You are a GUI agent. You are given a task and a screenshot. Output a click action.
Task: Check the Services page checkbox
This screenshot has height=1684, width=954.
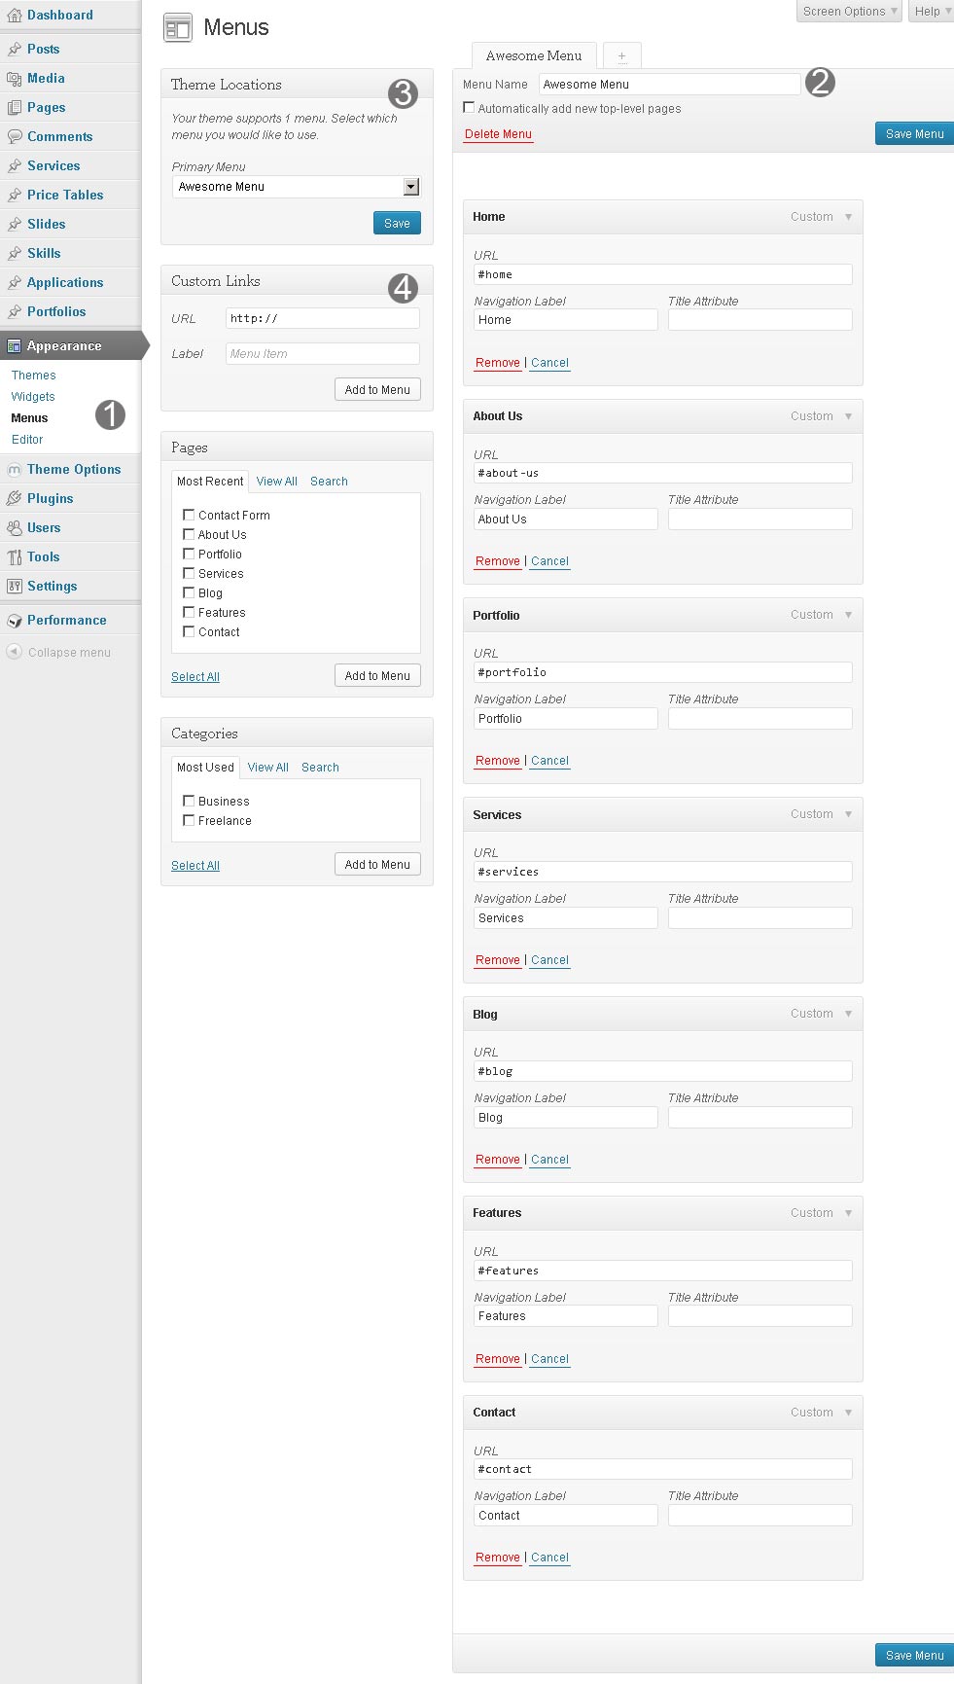click(x=189, y=573)
